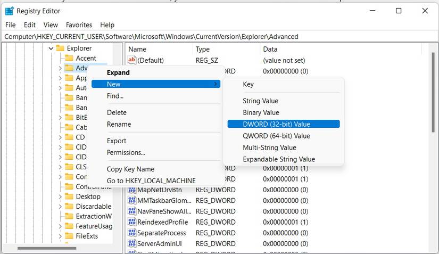Choose Delete in the context menu

(156, 112)
